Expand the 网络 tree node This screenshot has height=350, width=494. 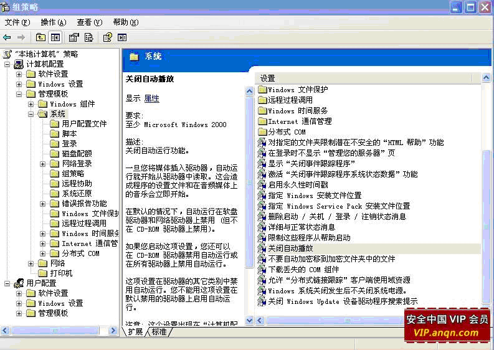(31, 263)
